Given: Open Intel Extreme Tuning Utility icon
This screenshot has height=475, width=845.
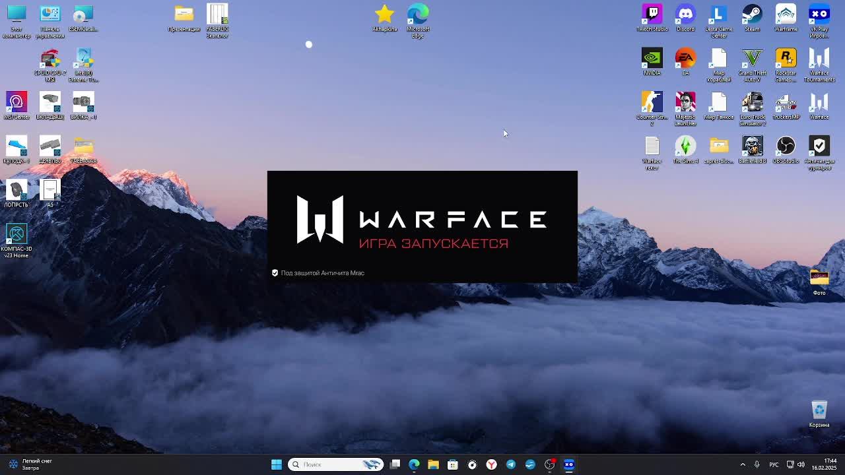Looking at the screenshot, I should click(83, 65).
